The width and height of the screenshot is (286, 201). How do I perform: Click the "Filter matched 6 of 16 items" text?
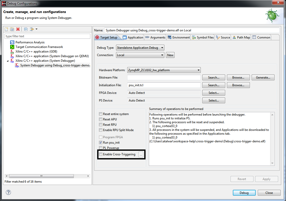click(x=23, y=182)
